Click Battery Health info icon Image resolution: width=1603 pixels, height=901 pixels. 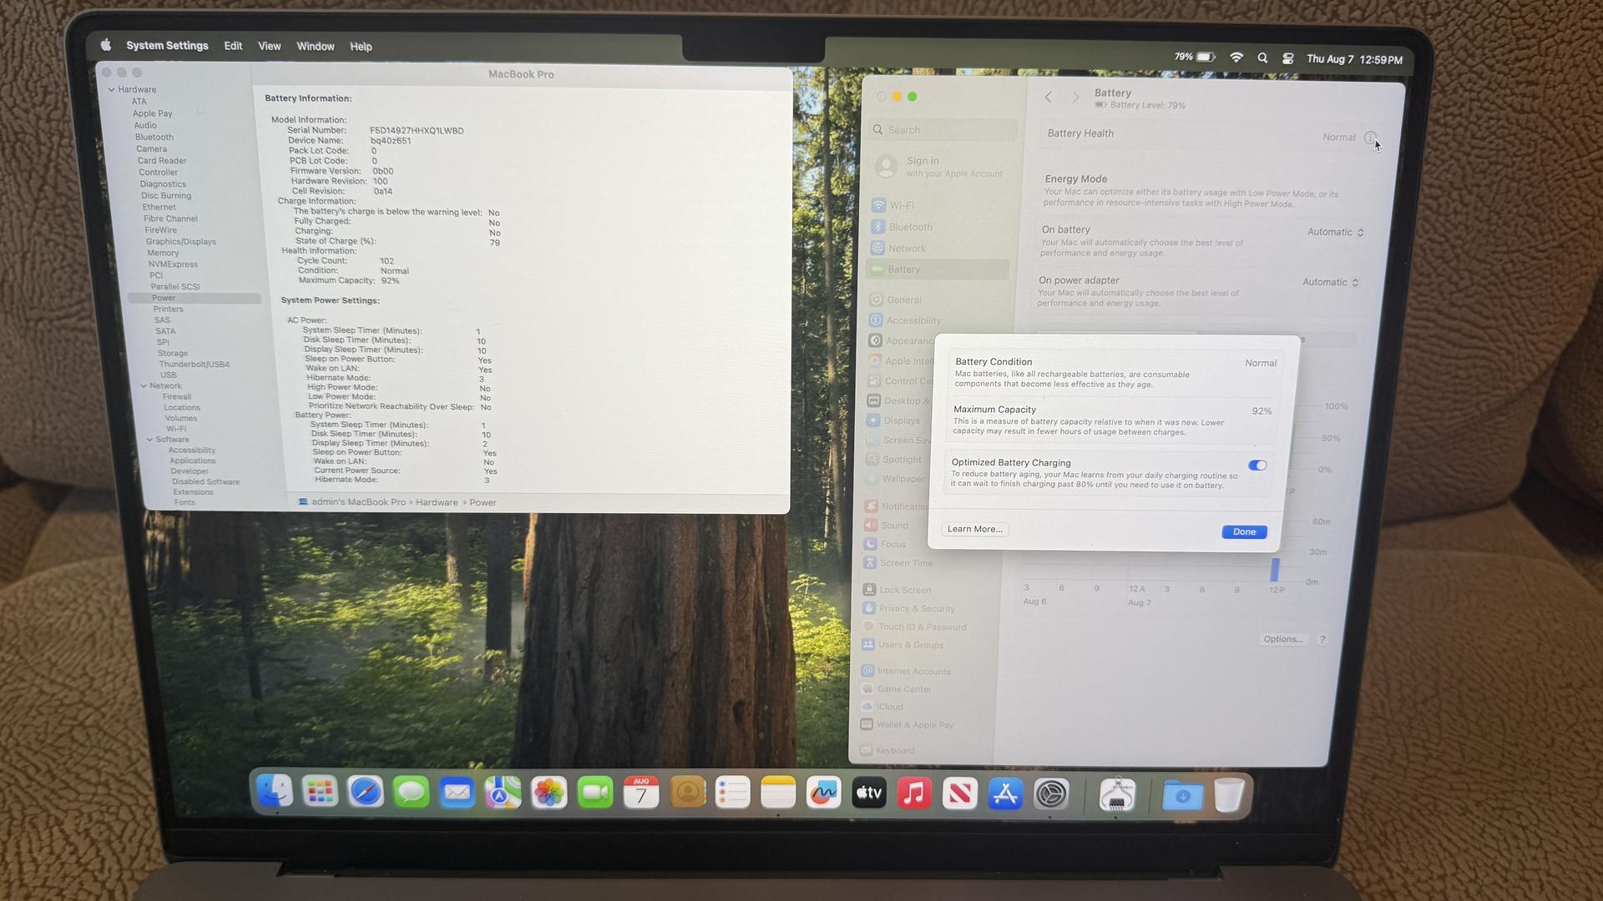point(1370,138)
